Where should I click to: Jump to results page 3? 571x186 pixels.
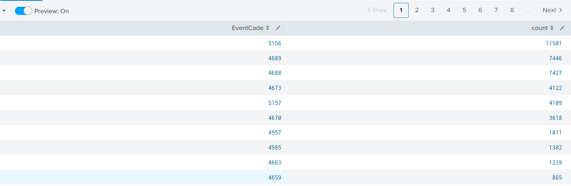(x=433, y=10)
